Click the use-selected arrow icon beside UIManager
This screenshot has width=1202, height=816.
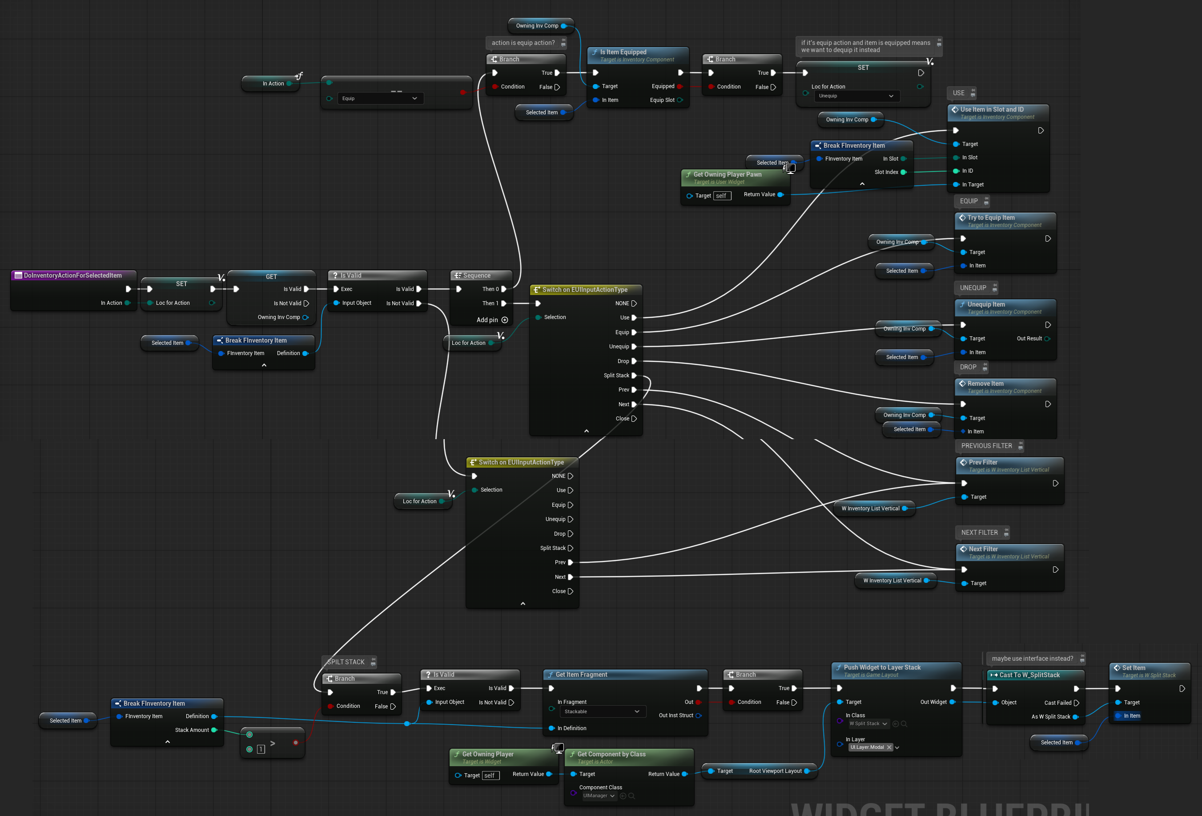623,796
